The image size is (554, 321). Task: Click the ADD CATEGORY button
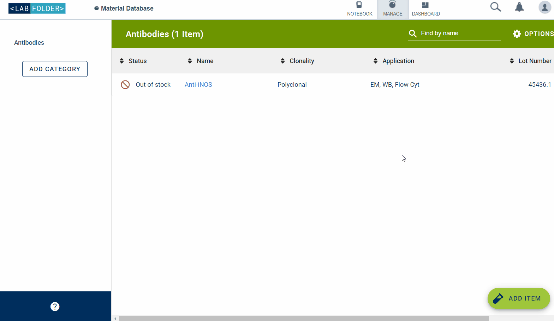(x=55, y=69)
